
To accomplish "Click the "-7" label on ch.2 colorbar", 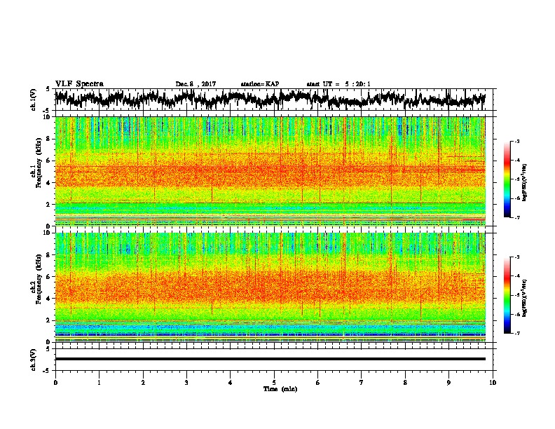I will pyautogui.click(x=516, y=334).
